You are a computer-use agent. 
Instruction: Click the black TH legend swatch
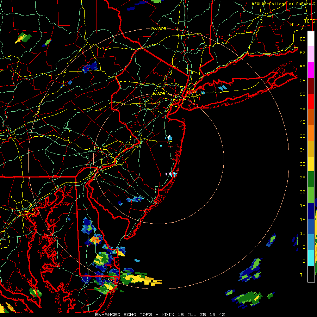coord(311,274)
